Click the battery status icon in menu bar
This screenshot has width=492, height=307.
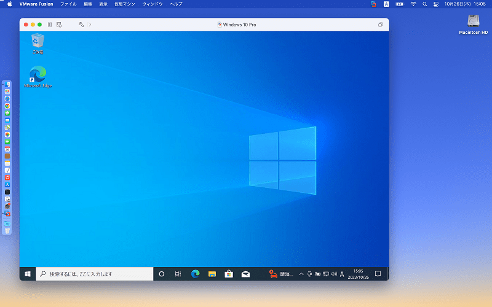[x=400, y=4]
